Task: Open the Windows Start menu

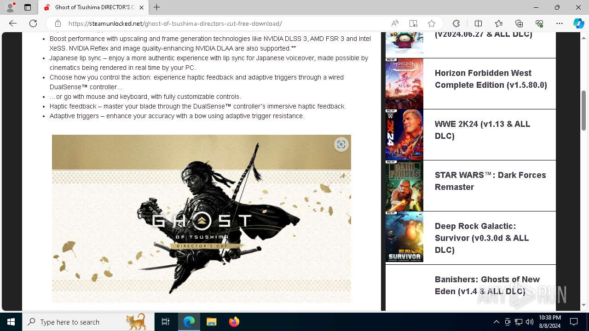Action: tap(11, 322)
